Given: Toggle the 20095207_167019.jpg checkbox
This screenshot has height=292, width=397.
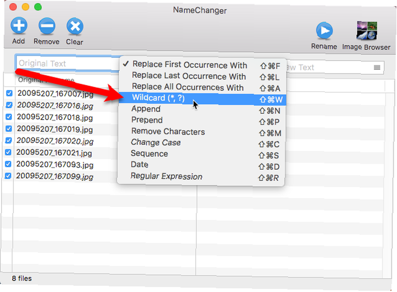Looking at the screenshot, I should coord(9,129).
